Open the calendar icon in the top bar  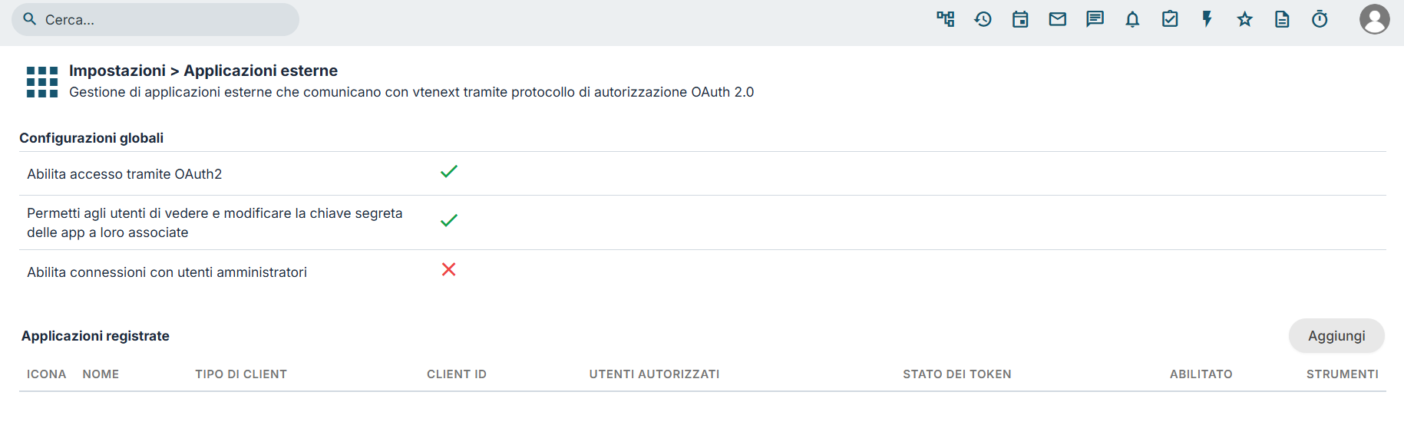pyautogui.click(x=1020, y=19)
